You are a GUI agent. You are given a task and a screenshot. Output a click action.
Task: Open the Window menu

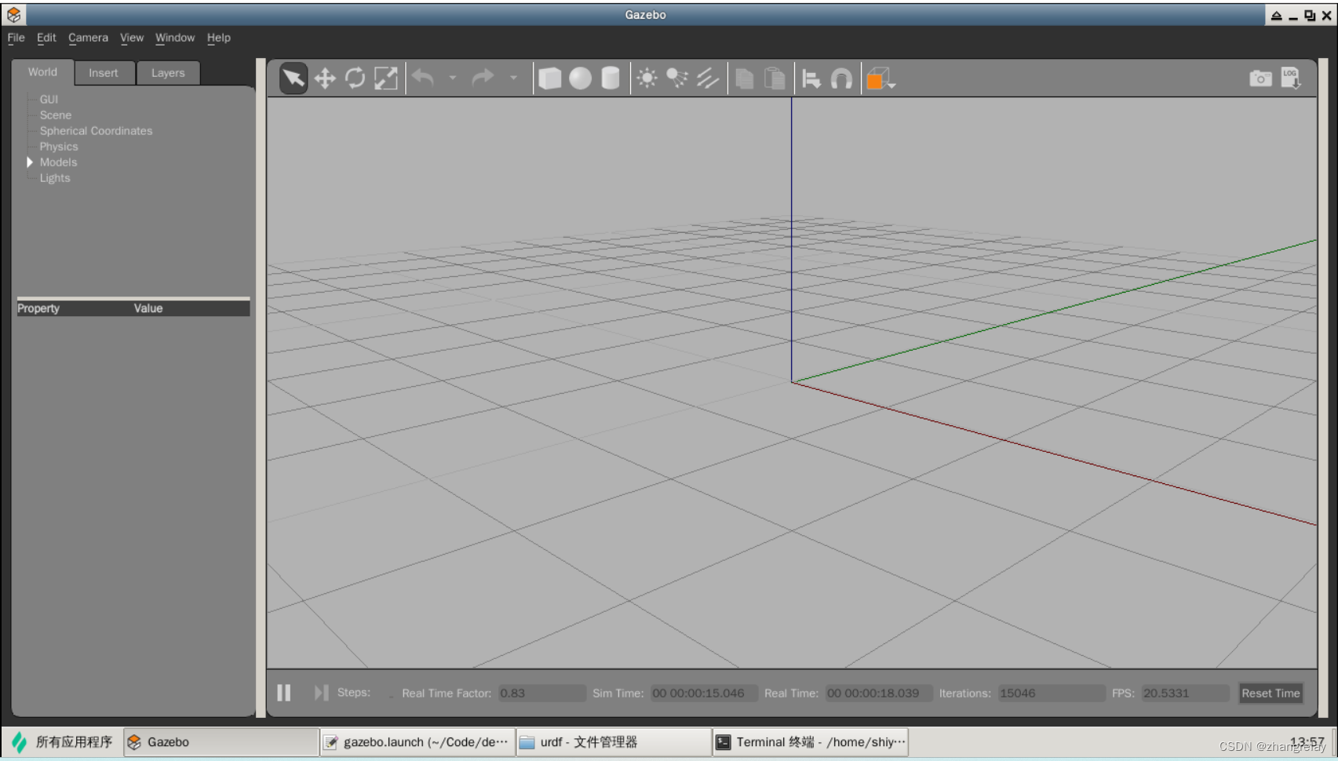(x=175, y=38)
